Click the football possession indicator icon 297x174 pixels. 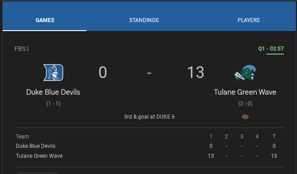[x=245, y=117]
